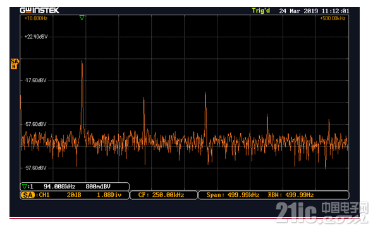Click the GW Instek logo
Image resolution: width=373 pixels, height=229 pixels.
(x=40, y=11)
